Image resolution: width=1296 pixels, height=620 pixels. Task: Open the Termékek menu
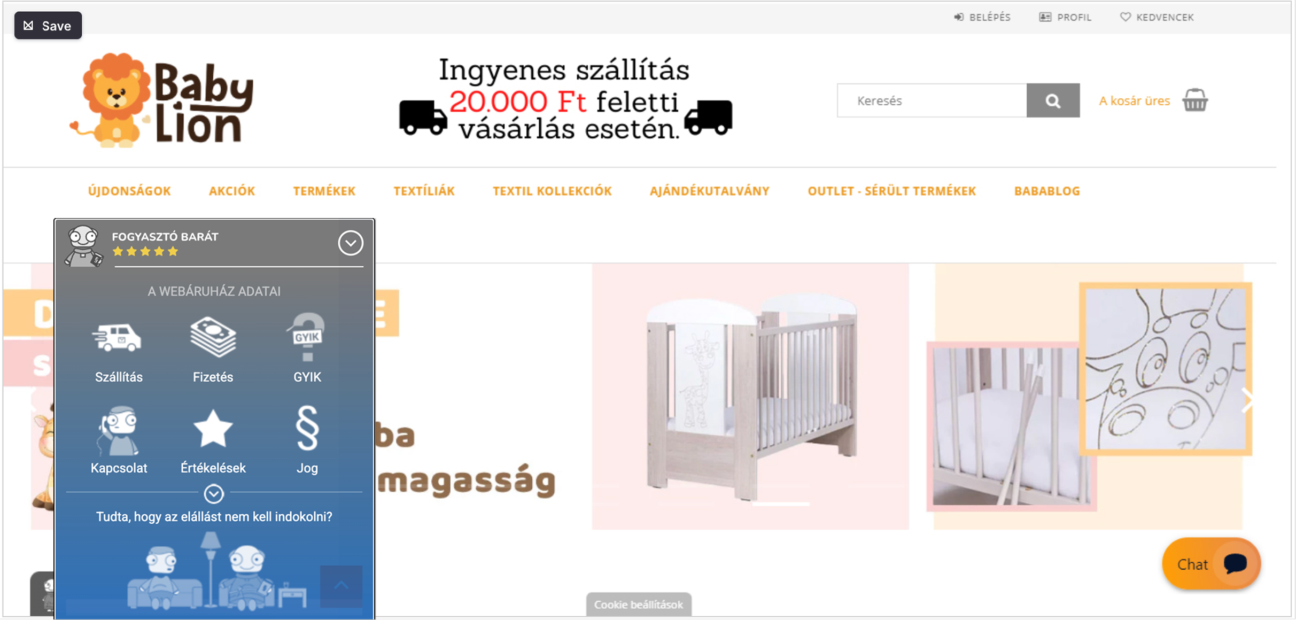click(x=324, y=191)
